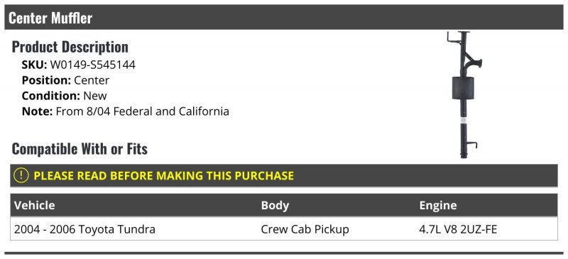Click the Vehicle column header
The image size is (568, 259).
34,205
